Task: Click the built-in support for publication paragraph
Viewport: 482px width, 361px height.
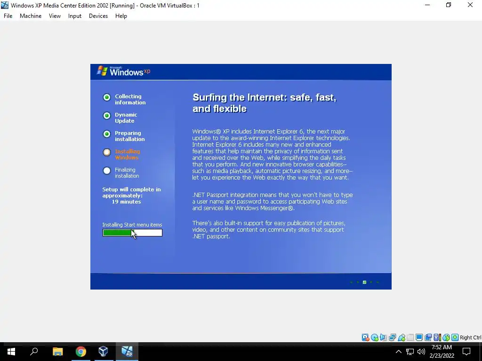Action: point(269,229)
